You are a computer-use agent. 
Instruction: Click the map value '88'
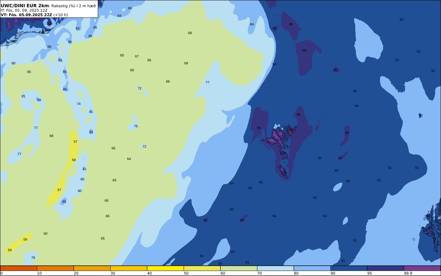pyautogui.click(x=49, y=47)
